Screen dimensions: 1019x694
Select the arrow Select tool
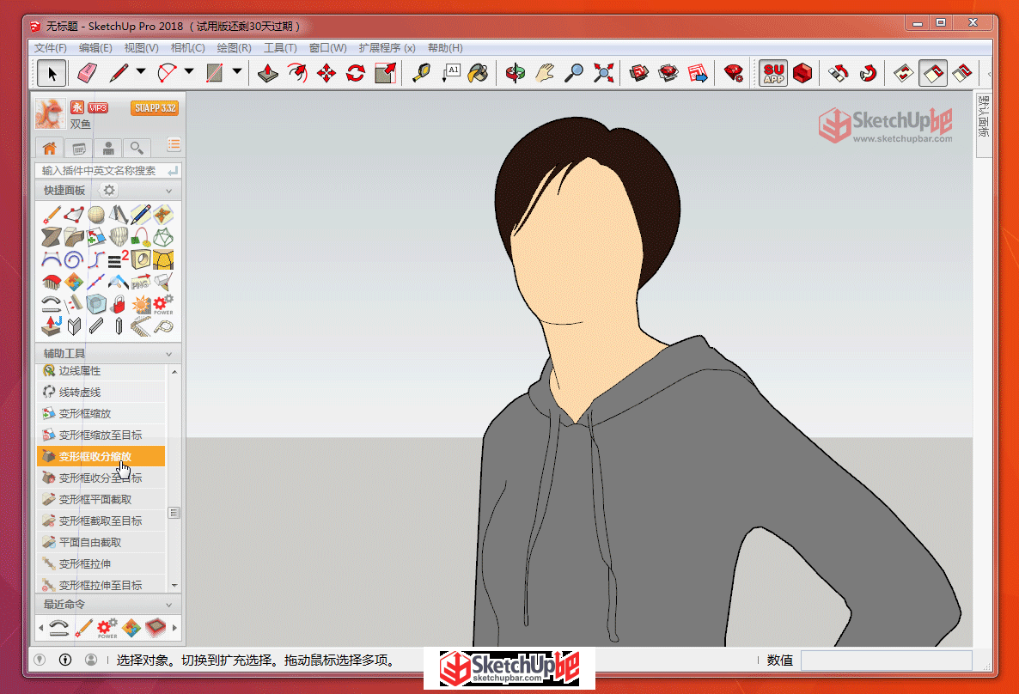tap(52, 73)
